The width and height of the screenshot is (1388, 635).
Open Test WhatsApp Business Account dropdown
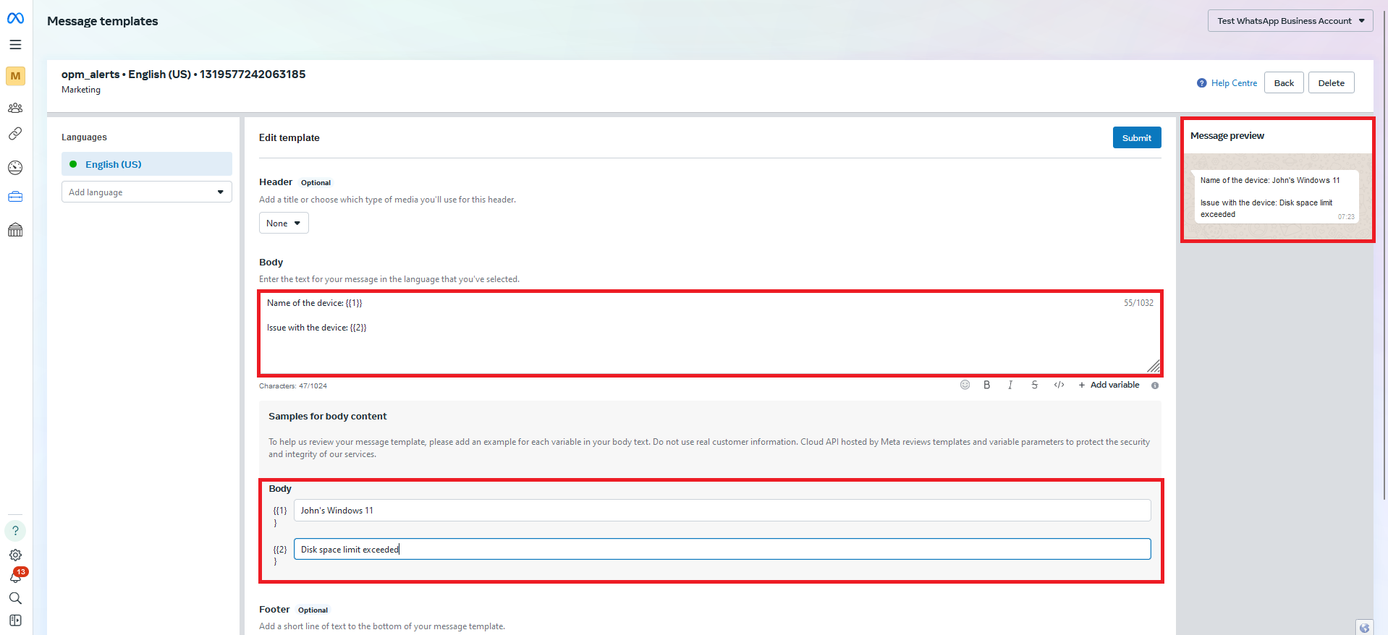click(1290, 21)
